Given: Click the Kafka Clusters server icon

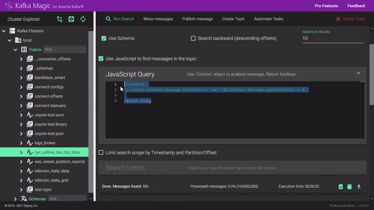Looking at the screenshot, I should 12,31.
